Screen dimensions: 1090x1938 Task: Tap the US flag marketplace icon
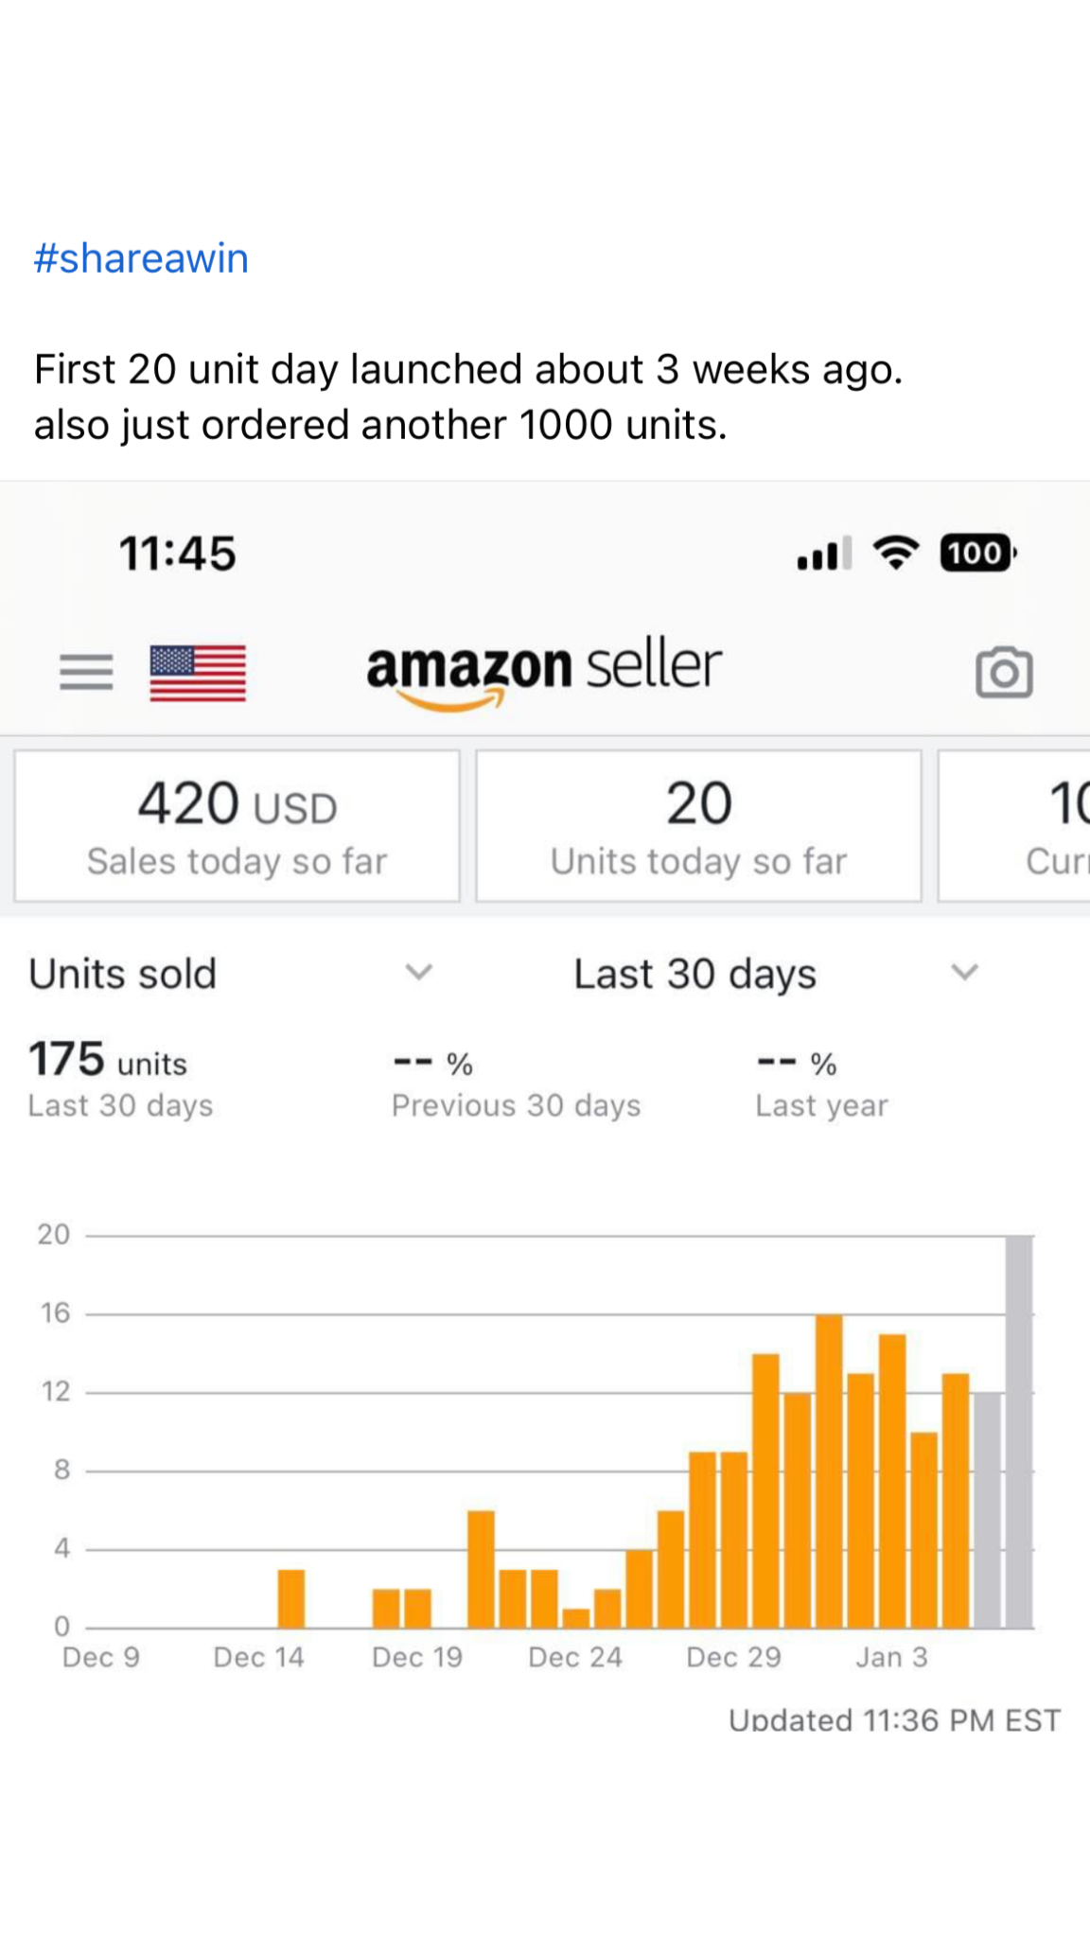pos(198,673)
